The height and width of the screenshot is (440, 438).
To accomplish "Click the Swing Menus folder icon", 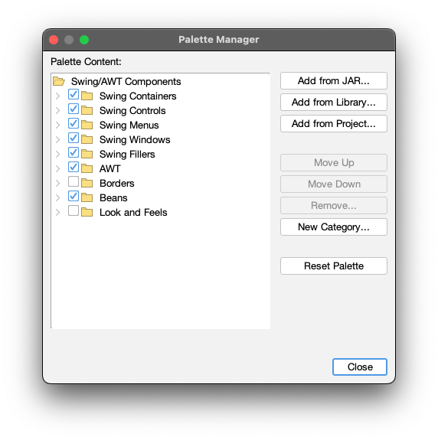I will tap(87, 125).
